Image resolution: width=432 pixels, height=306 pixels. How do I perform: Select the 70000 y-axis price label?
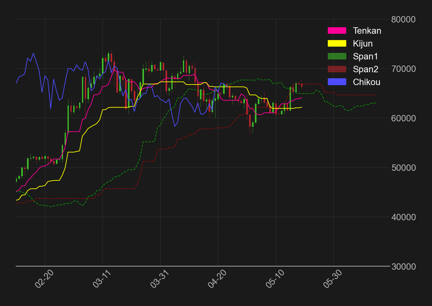pyautogui.click(x=403, y=69)
